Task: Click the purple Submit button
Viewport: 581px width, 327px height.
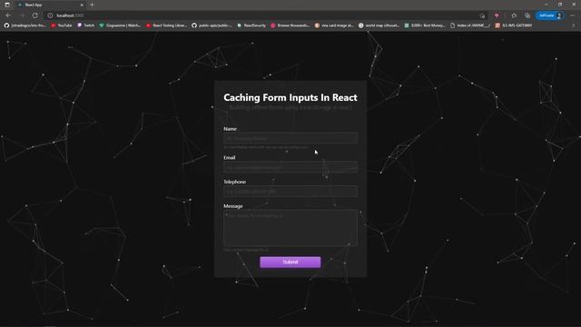Action: 290,263
